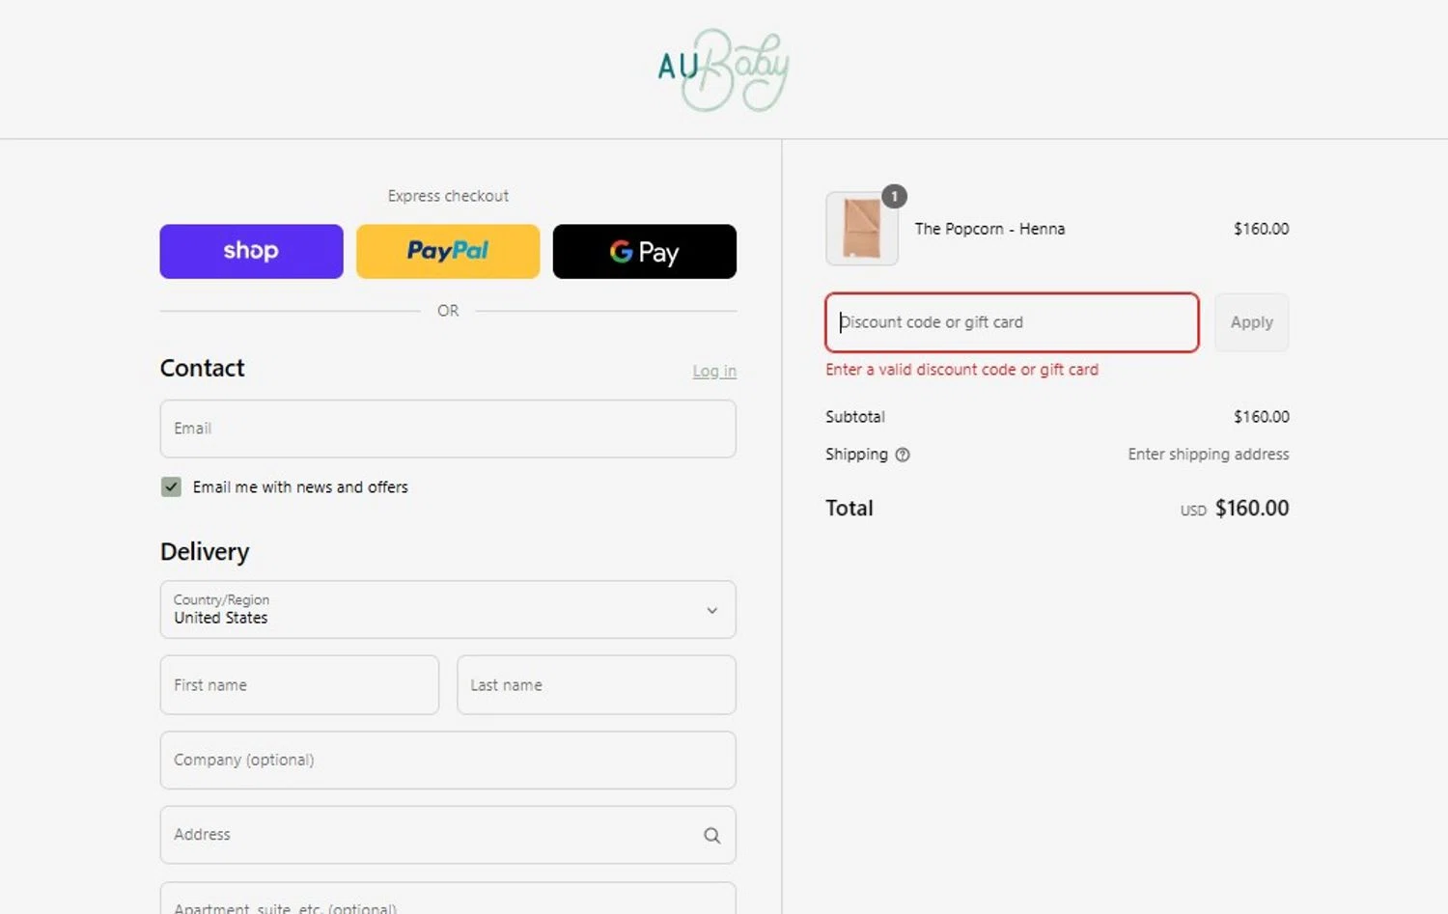Open the AU Baby logo home link
Image resolution: width=1448 pixels, height=914 pixels.
723,69
